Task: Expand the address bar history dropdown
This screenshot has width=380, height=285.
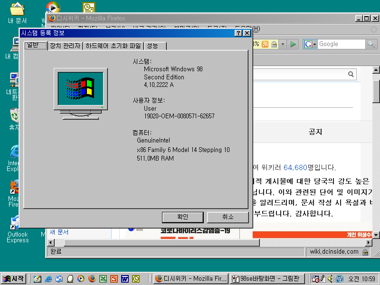Action: point(283,44)
